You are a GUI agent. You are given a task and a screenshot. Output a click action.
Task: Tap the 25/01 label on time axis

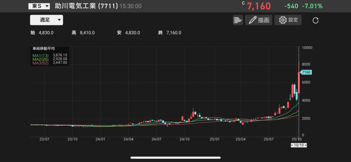214,139
